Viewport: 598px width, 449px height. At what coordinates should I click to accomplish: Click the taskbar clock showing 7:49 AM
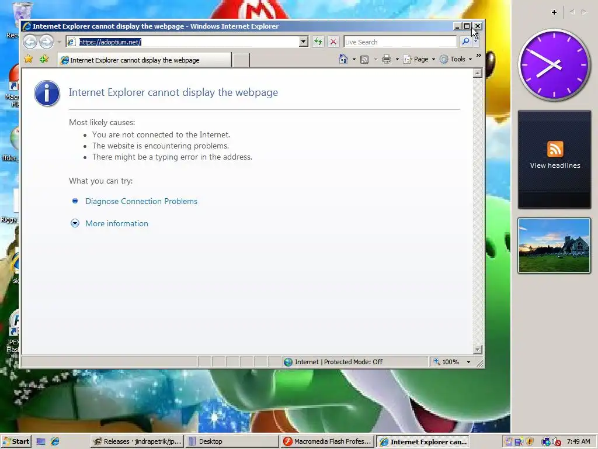point(578,441)
